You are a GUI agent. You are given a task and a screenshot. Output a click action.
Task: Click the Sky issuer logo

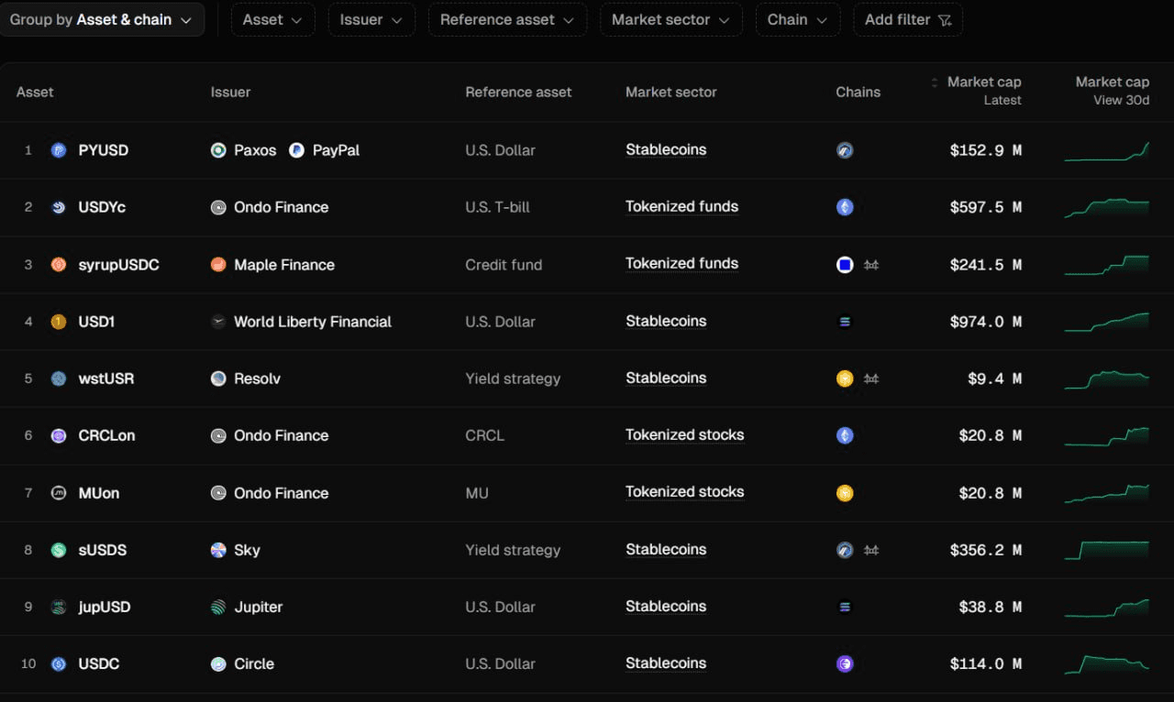click(x=218, y=550)
